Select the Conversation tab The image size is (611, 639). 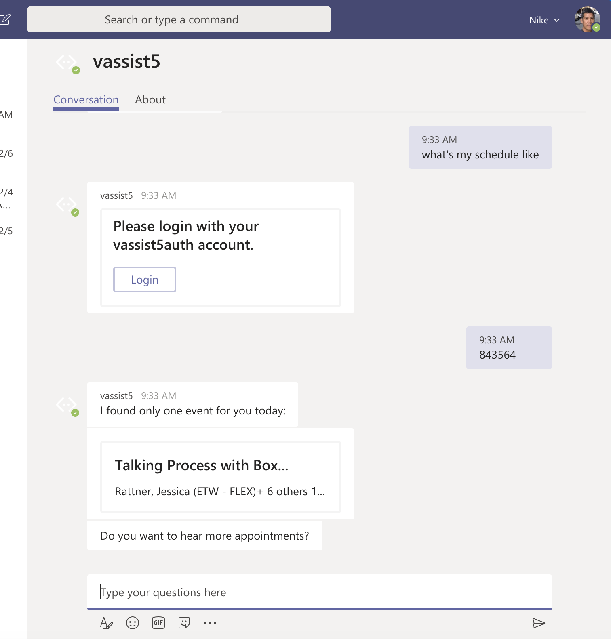(86, 99)
